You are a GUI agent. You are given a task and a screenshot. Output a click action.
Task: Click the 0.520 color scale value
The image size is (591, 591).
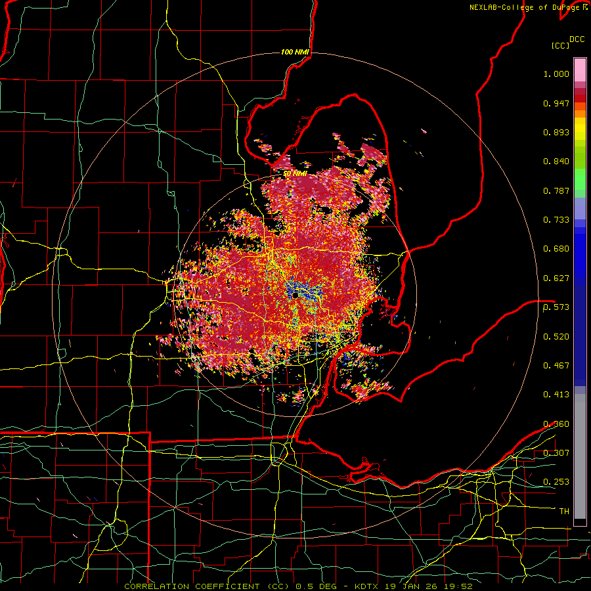click(556, 337)
